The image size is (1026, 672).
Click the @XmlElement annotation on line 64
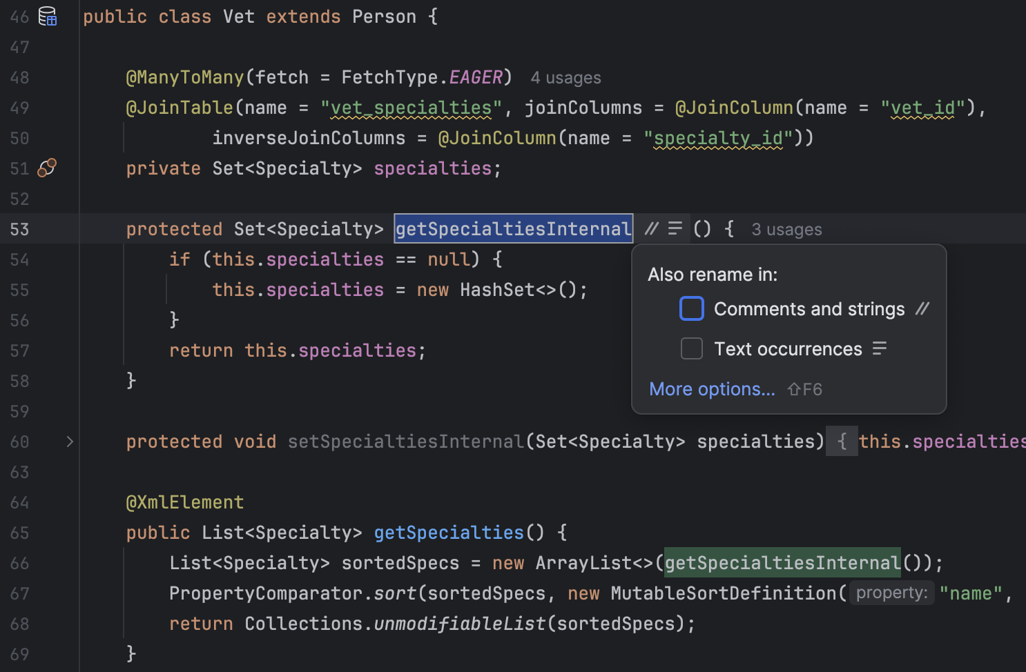pyautogui.click(x=184, y=502)
